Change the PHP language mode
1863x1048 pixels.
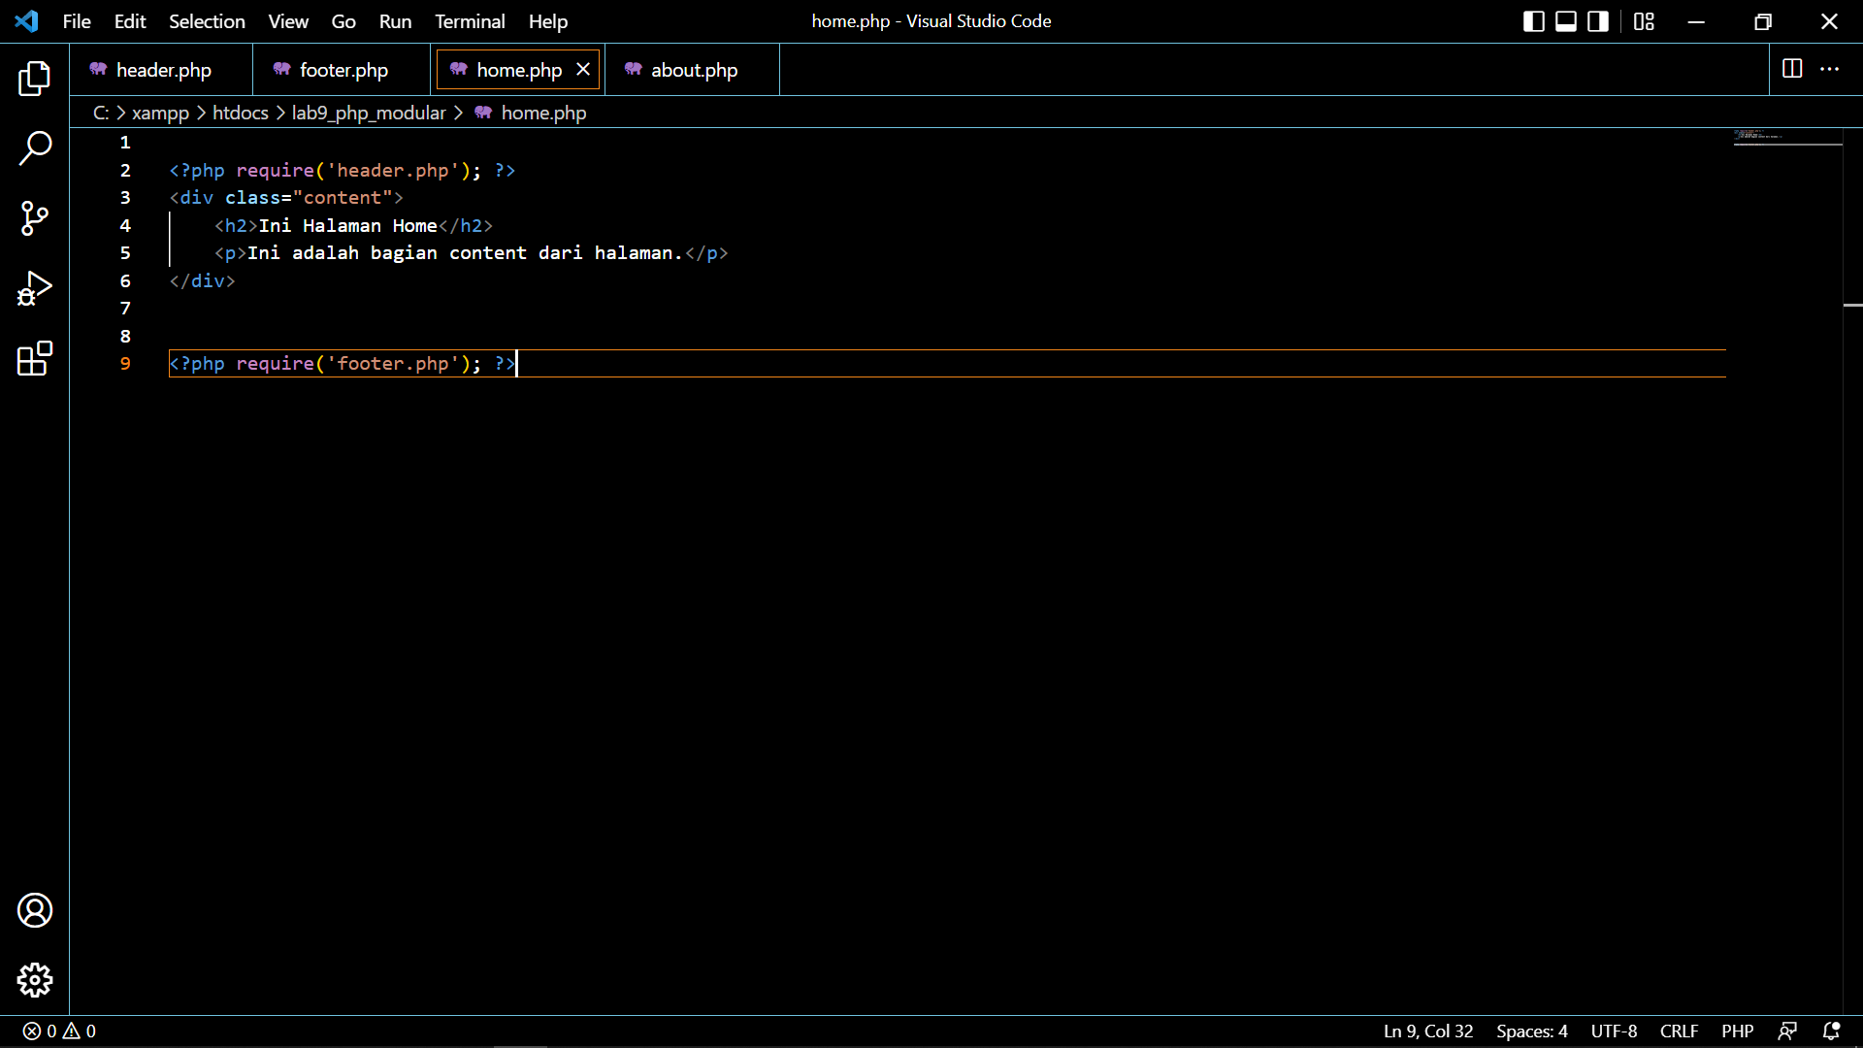[1738, 1032]
